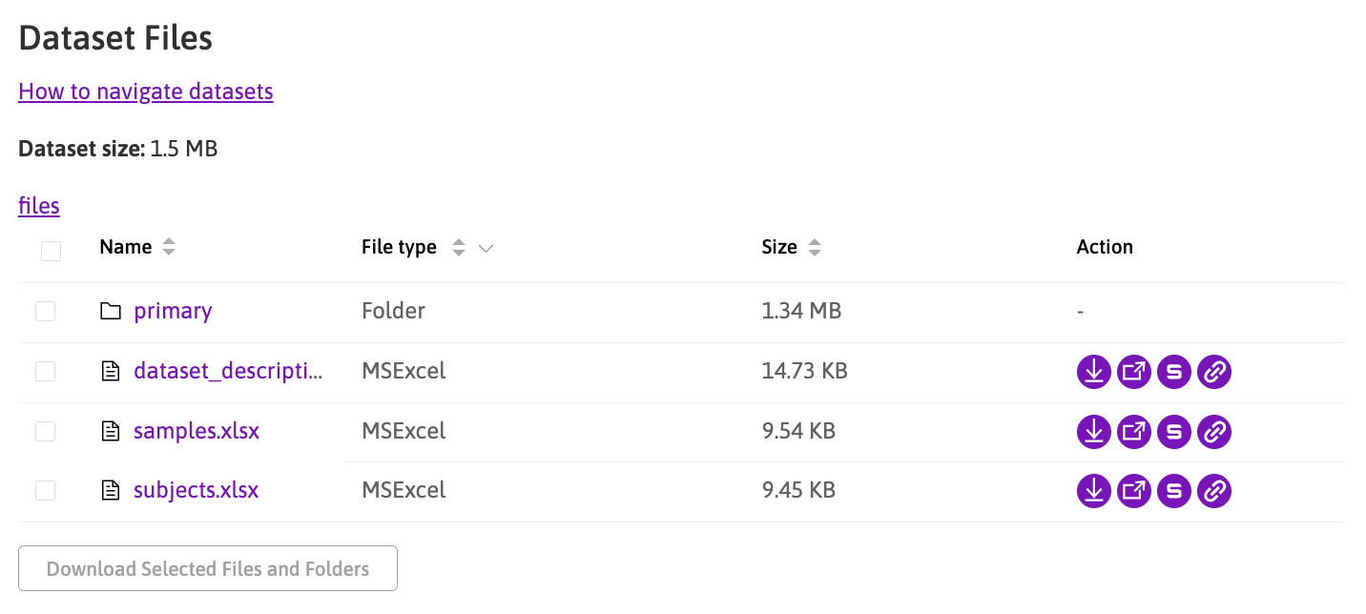Copy link for the dataset_description file
This screenshot has width=1366, height=614.
point(1213,372)
